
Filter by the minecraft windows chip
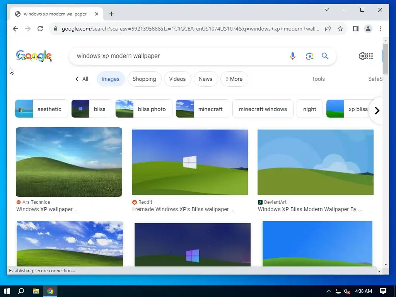263,109
